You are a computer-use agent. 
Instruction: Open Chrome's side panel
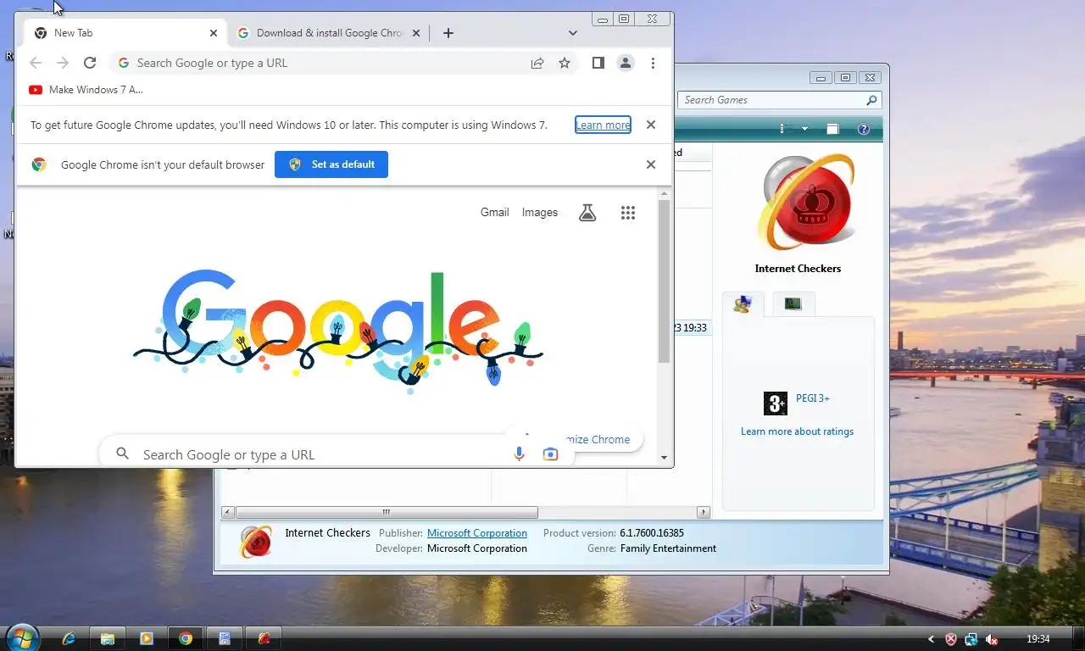[x=598, y=63]
